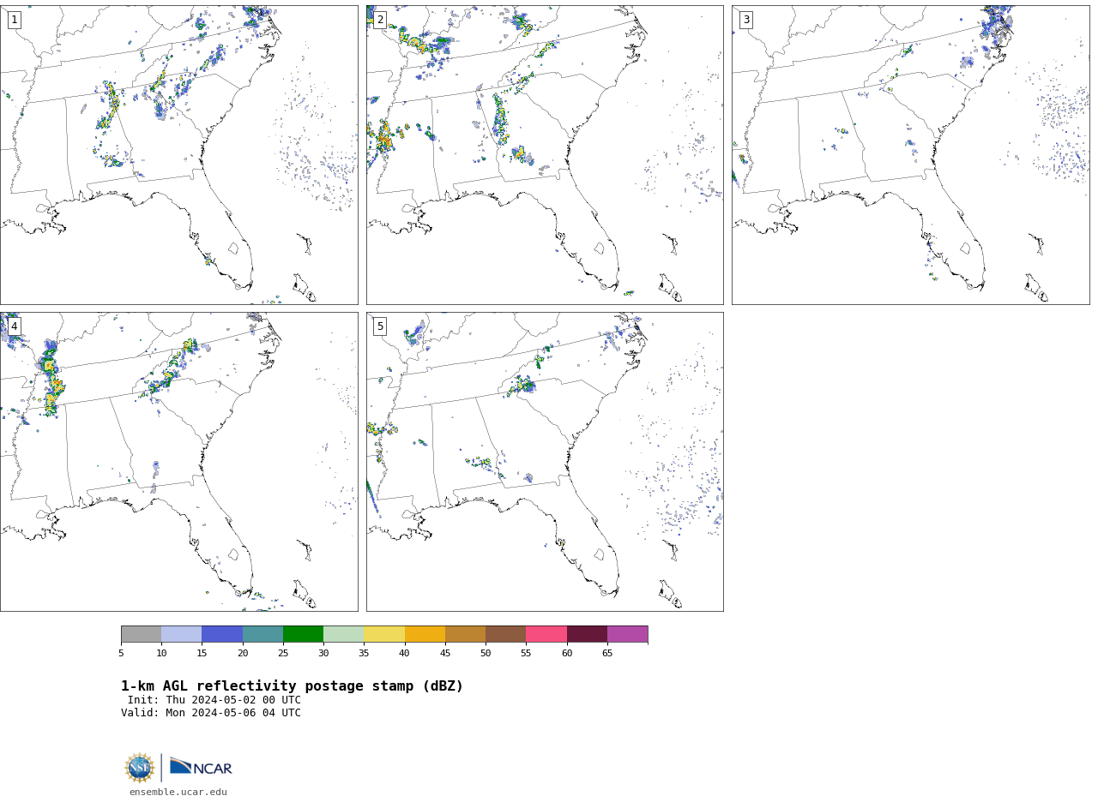
Task: Click the panel number label 4
Action: coord(14,326)
